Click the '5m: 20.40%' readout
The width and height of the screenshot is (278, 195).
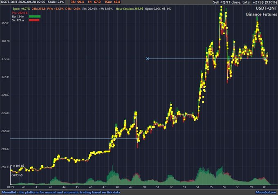coord(90,9)
